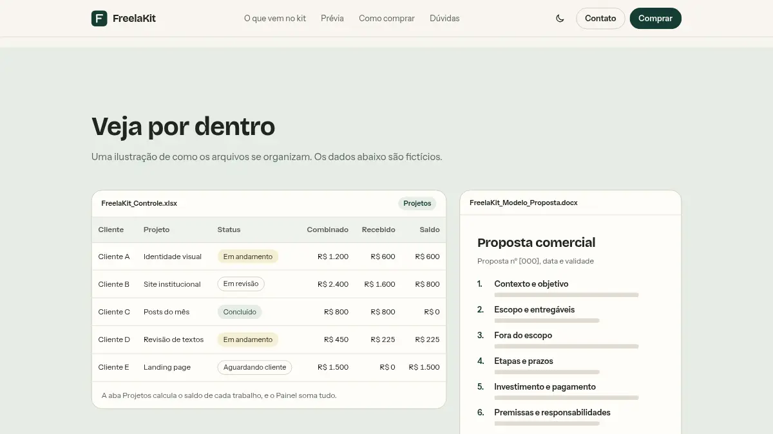Click the 'R$ 2.400' combined value
The width and height of the screenshot is (773, 434).
point(333,284)
